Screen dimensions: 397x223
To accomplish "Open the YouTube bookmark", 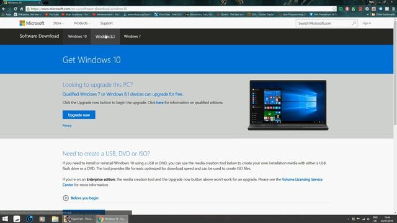I will pos(52,15).
